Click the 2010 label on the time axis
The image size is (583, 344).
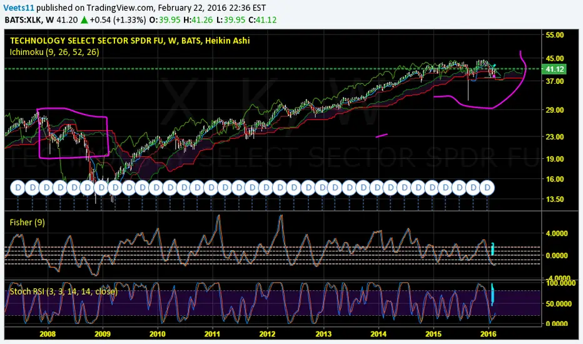[x=157, y=334]
